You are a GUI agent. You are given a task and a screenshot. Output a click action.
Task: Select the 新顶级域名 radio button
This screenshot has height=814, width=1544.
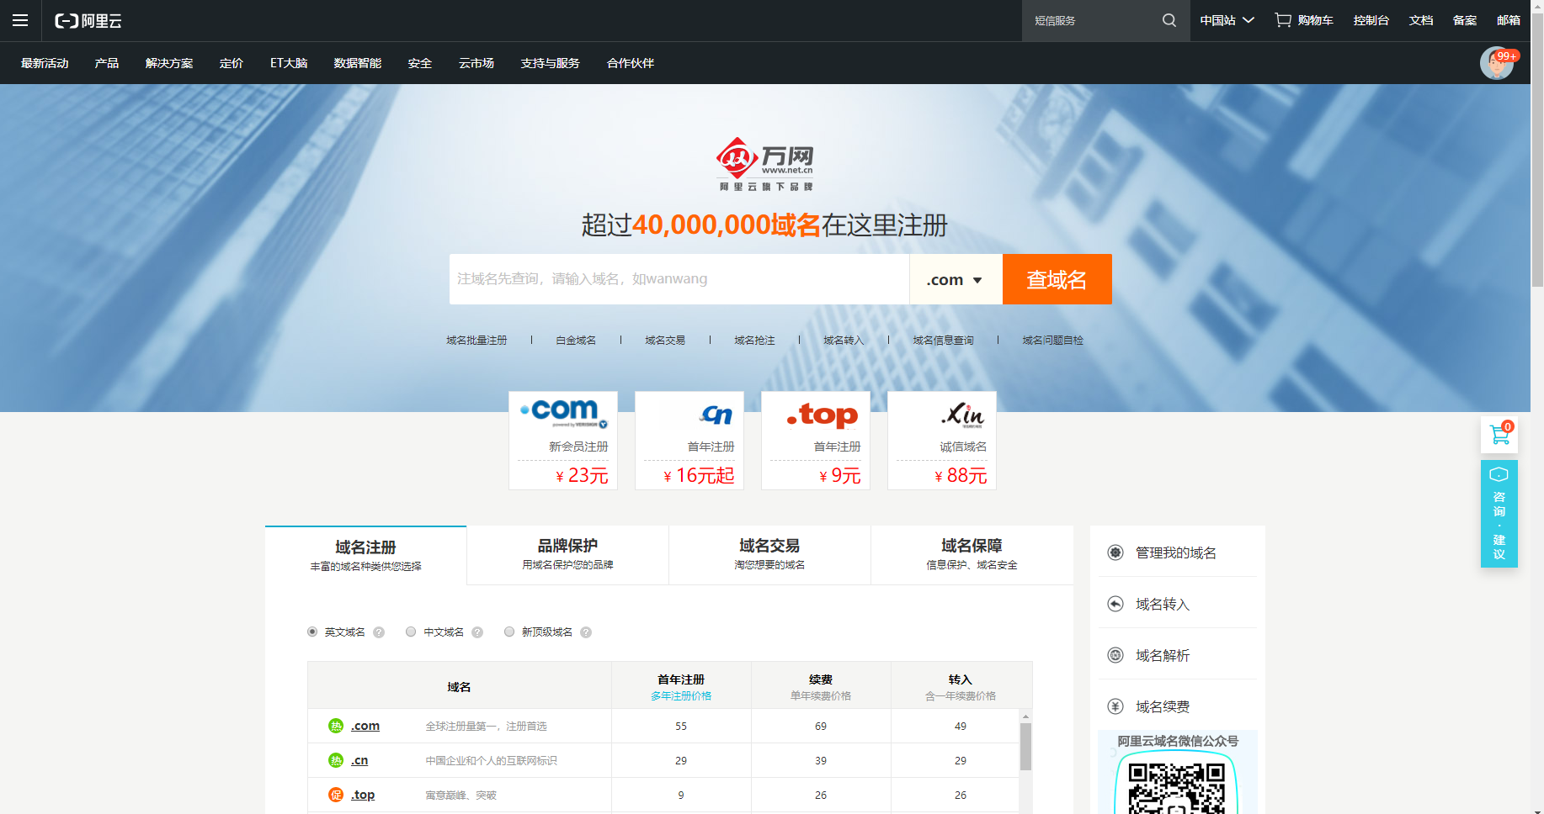tap(509, 632)
